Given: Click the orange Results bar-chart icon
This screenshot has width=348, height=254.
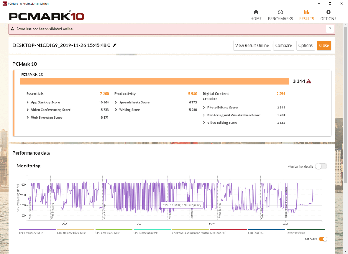Looking at the screenshot, I should coord(307,13).
